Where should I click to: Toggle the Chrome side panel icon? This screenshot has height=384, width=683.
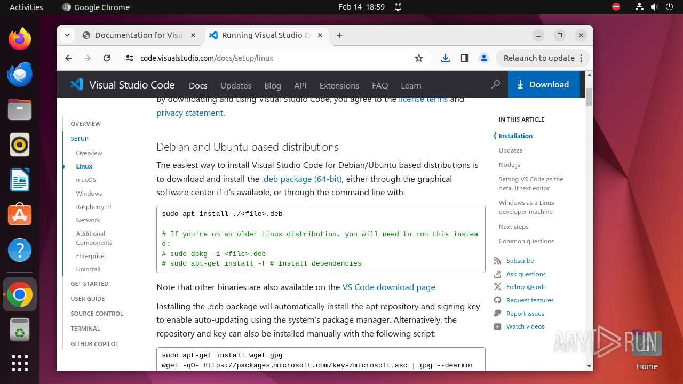click(x=465, y=58)
